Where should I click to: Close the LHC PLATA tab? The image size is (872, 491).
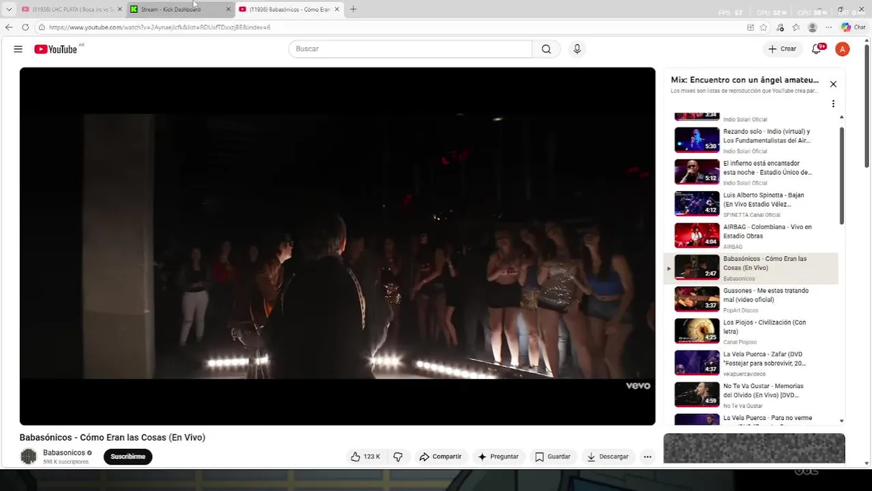pos(120,9)
